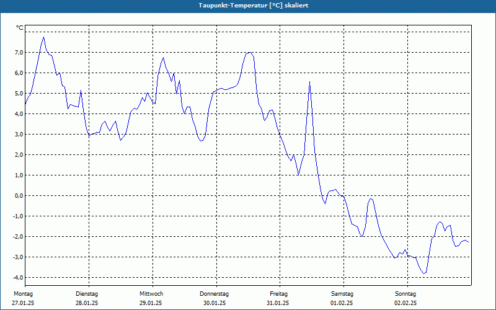Click the -2,0 axis value
Image resolution: width=496 pixels, height=310 pixels.
pyautogui.click(x=18, y=237)
